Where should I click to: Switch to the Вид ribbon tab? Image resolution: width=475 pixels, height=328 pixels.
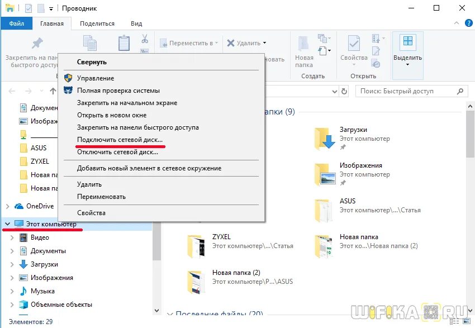(136, 23)
